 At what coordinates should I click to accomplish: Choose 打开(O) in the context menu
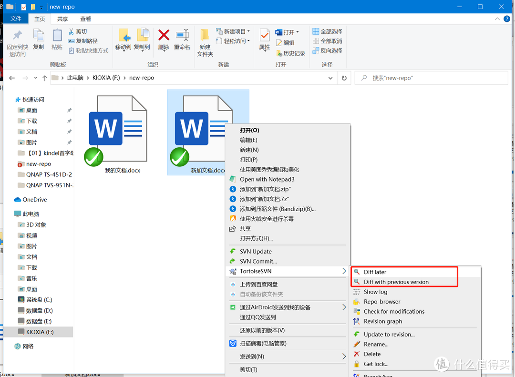288,130
